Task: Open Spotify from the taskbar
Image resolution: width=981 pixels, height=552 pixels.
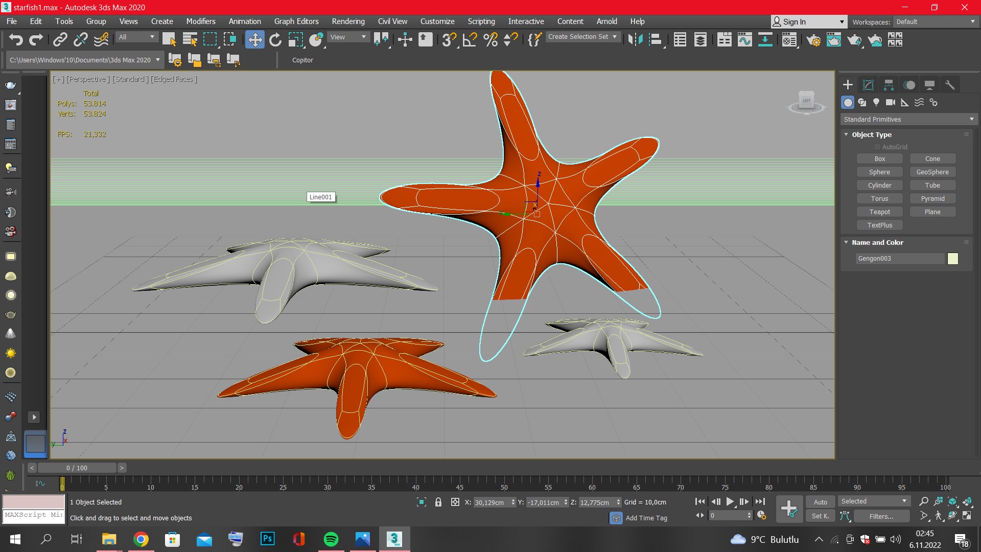Action: coord(331,539)
